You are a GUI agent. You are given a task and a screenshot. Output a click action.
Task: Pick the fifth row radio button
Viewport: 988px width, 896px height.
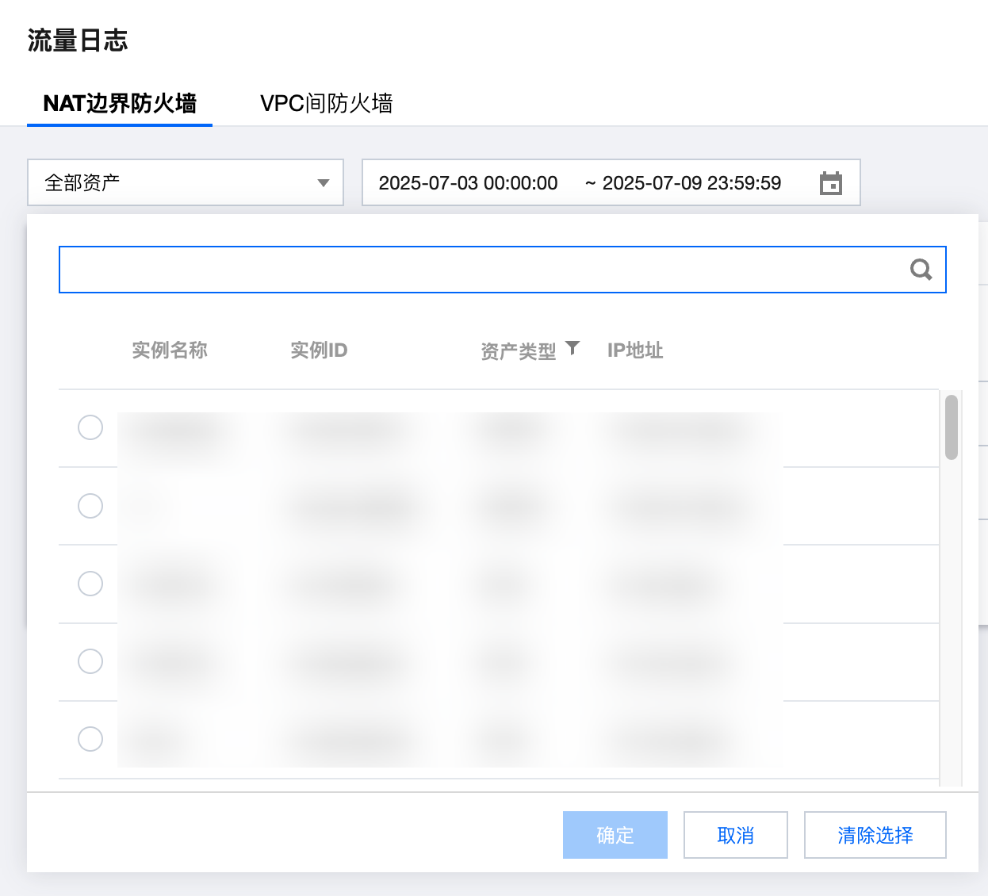(x=90, y=739)
